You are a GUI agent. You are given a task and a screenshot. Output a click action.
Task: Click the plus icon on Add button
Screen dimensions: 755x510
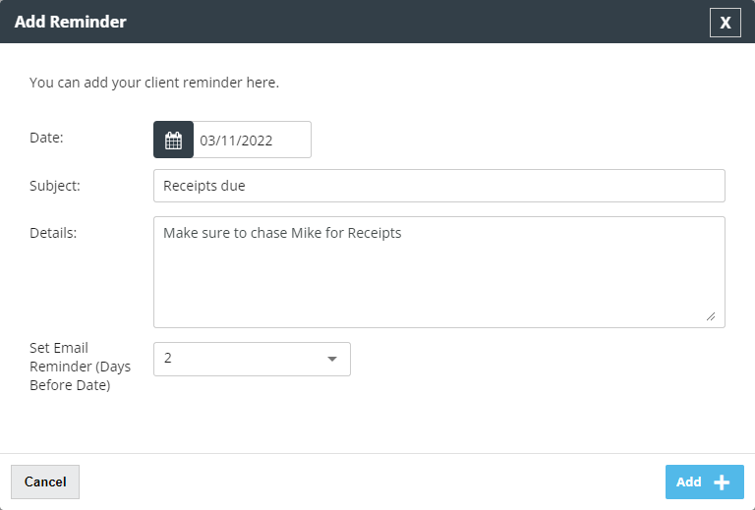[x=722, y=482]
